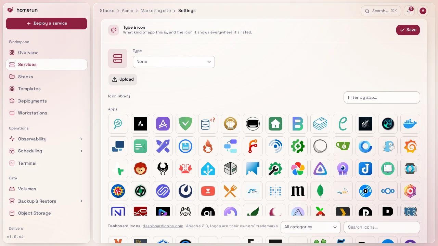Screen dimensions: 438x246
Task: Select the Nextcloud icon
Action: point(388,191)
